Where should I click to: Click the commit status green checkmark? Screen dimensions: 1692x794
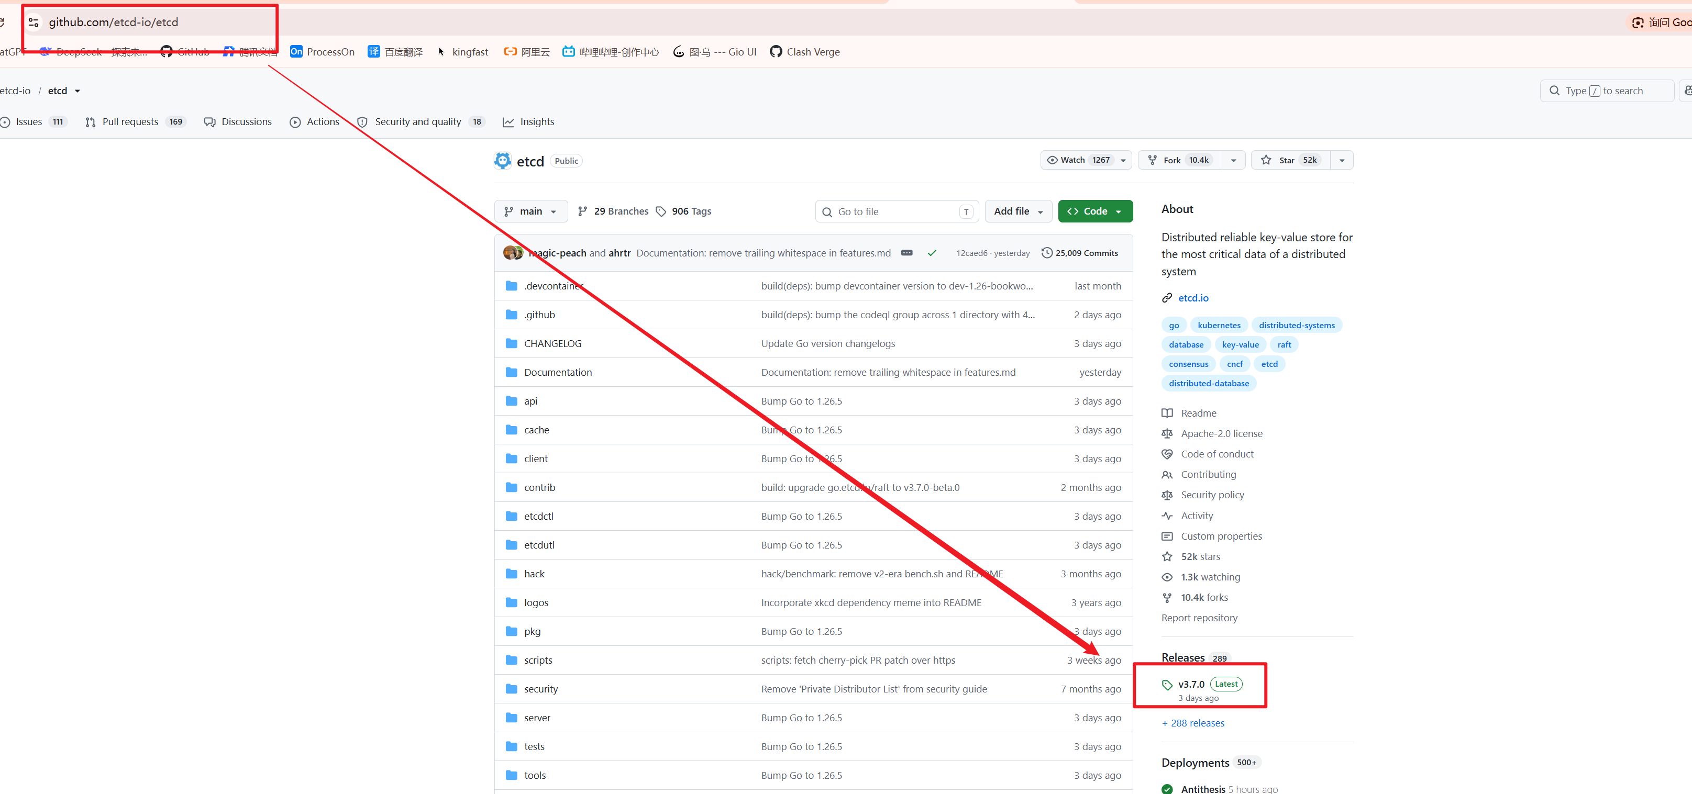coord(932,253)
